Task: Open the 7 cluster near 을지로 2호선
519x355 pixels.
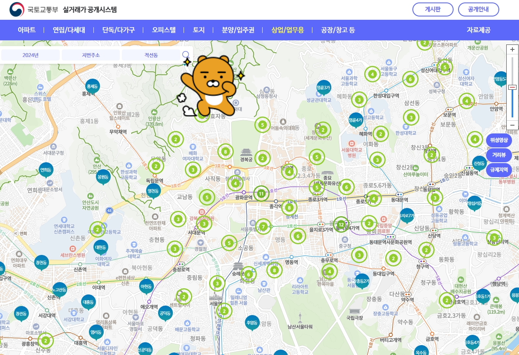Action: [x=263, y=226]
